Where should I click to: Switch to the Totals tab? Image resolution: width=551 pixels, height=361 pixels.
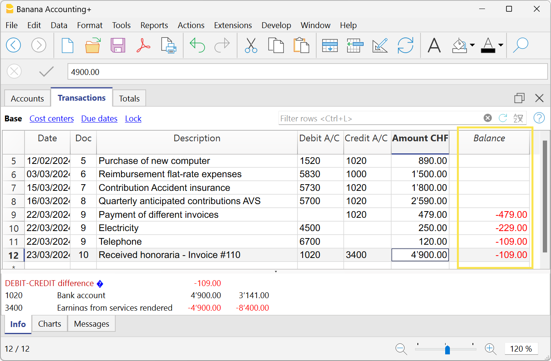click(129, 98)
